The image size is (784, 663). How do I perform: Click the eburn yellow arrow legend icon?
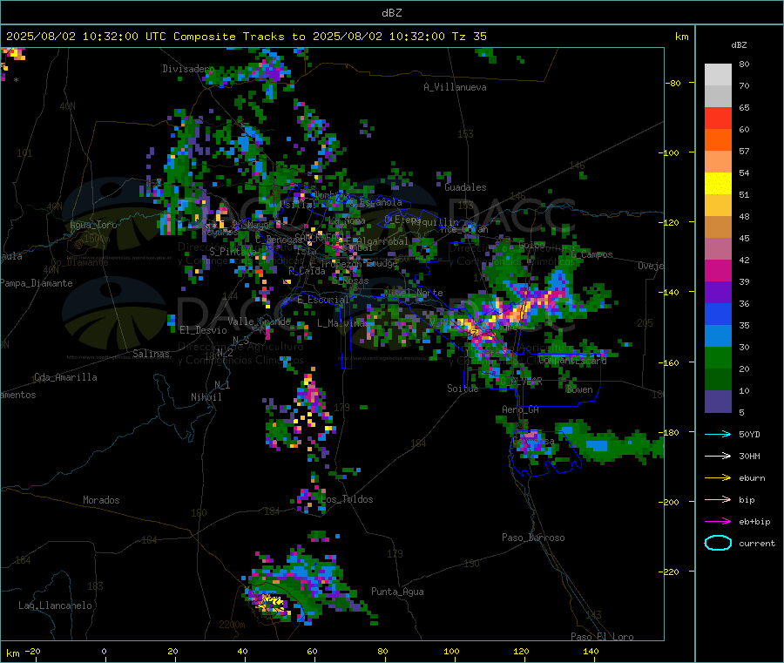[x=718, y=478]
